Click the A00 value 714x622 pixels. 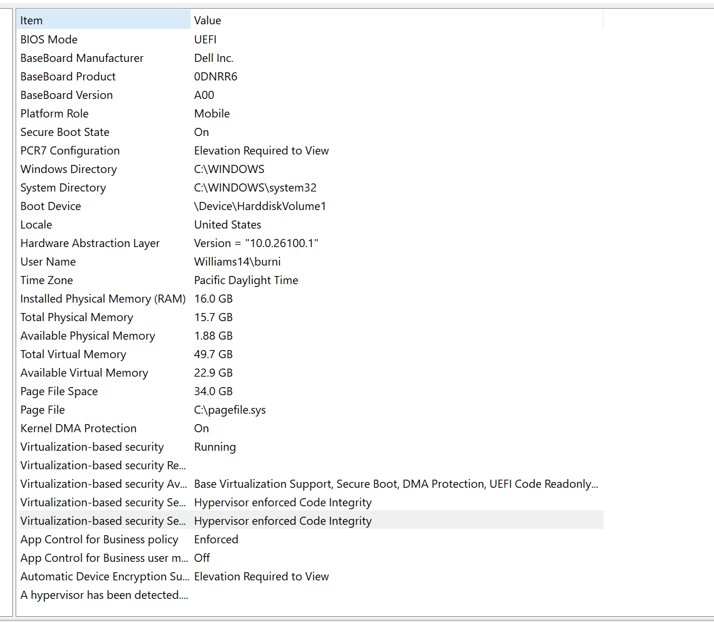pyautogui.click(x=204, y=95)
